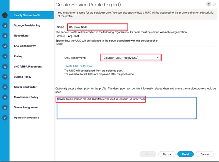
Task: Open the UUID Assignment dropdown
Action: click(x=131, y=58)
